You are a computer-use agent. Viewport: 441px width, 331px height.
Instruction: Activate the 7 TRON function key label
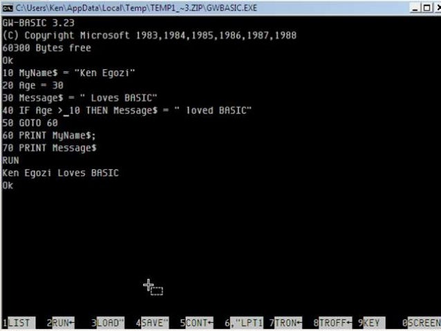[285, 323]
